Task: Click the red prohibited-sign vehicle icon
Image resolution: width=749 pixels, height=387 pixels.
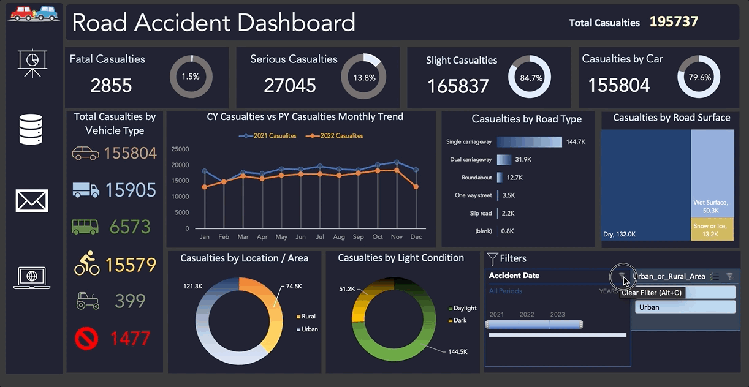Action: [86, 338]
